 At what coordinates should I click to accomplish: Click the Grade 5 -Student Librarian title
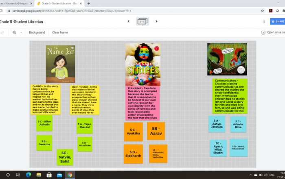21,22
